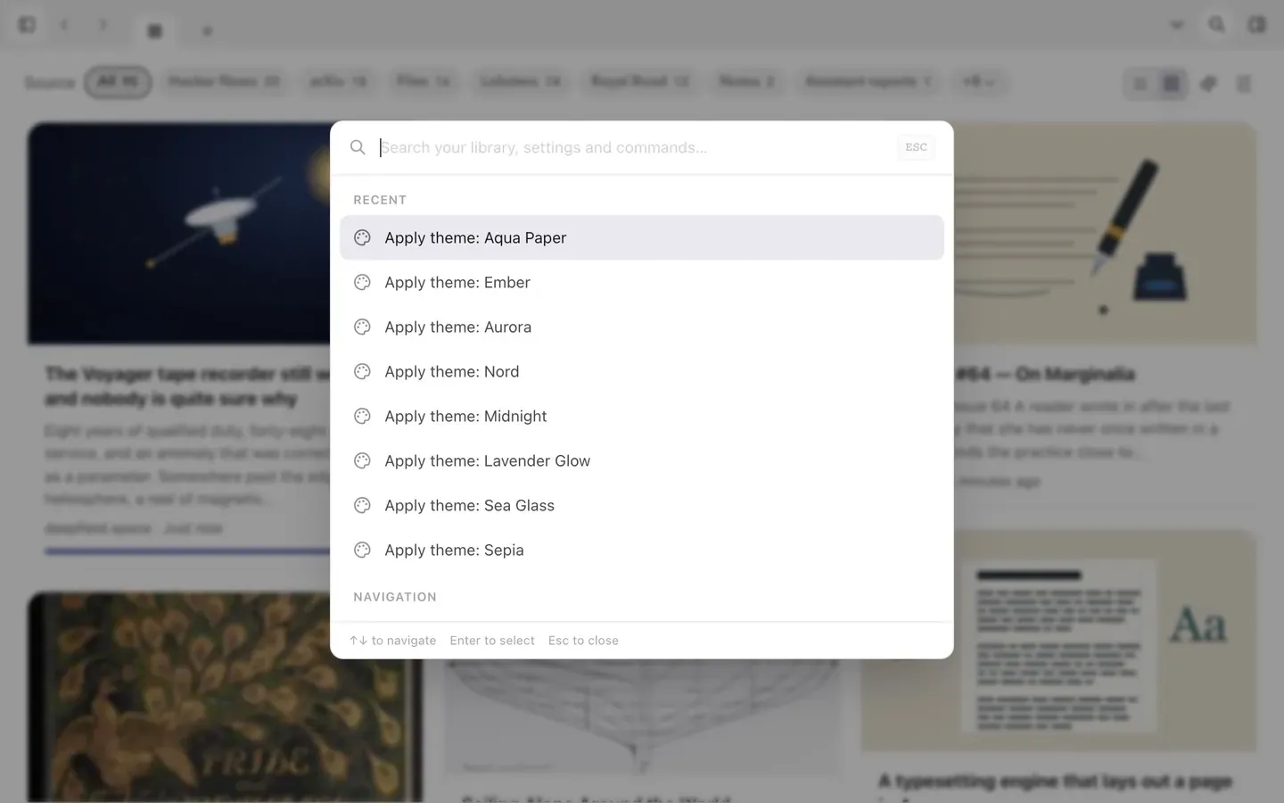Filter sources by Notes

pos(747,82)
